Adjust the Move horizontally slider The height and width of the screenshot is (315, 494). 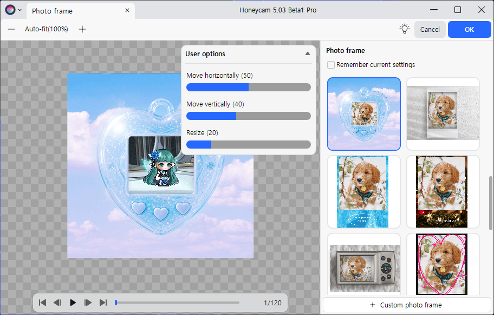[x=249, y=88]
